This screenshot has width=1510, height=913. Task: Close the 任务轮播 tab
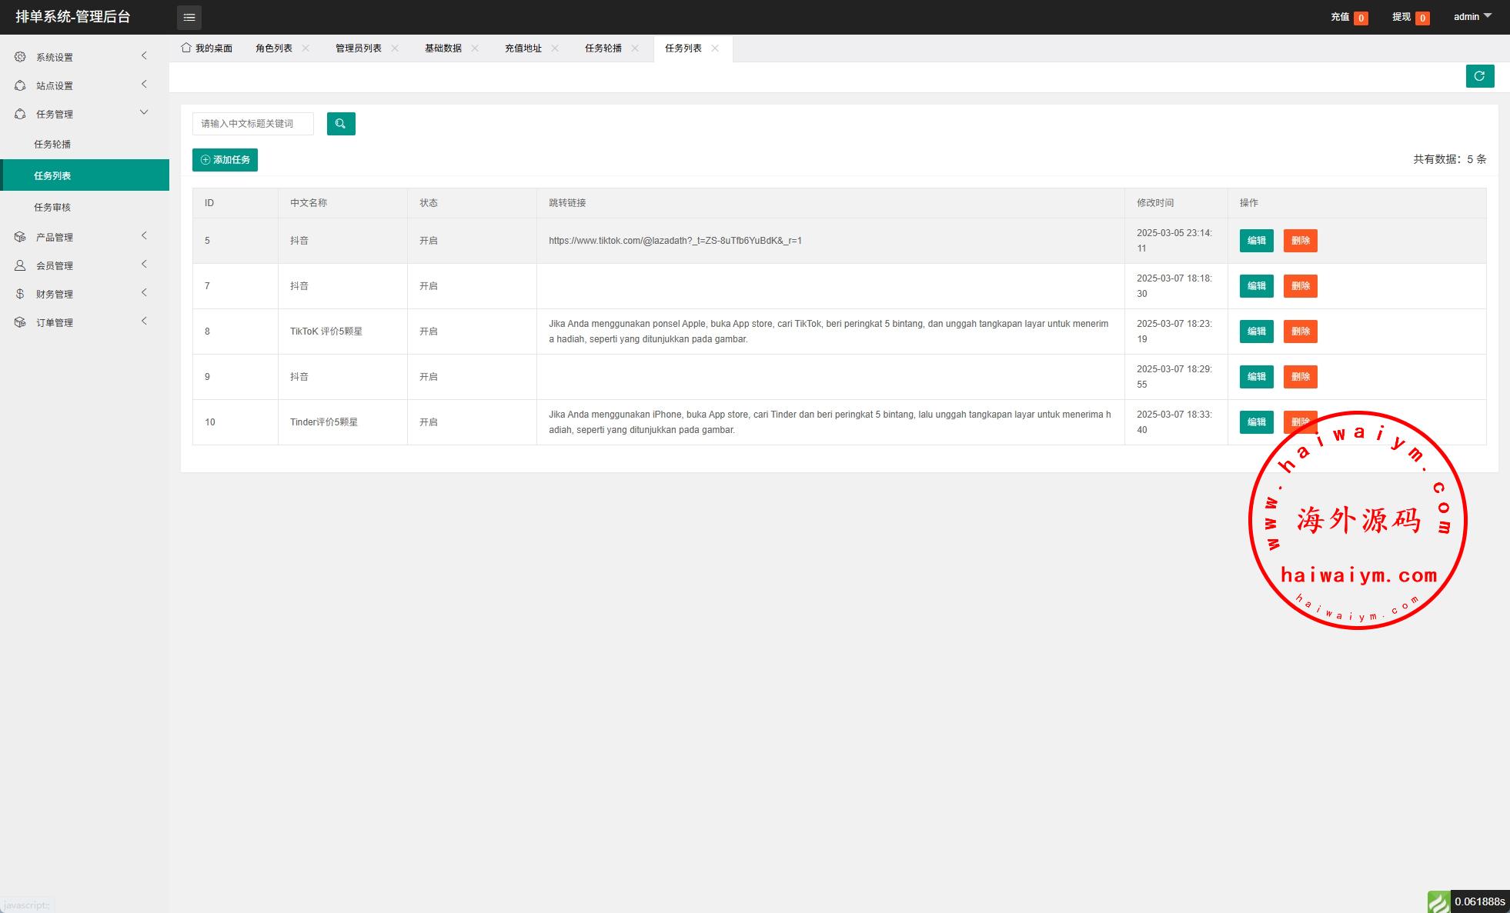tap(635, 48)
